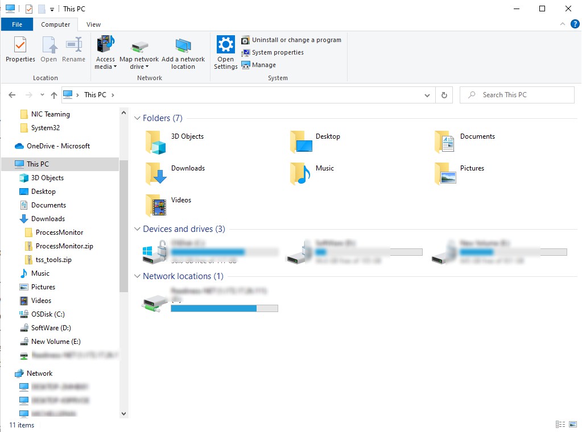Click the Refresh icon beside the address bar
The height and width of the screenshot is (432, 582).
point(444,94)
